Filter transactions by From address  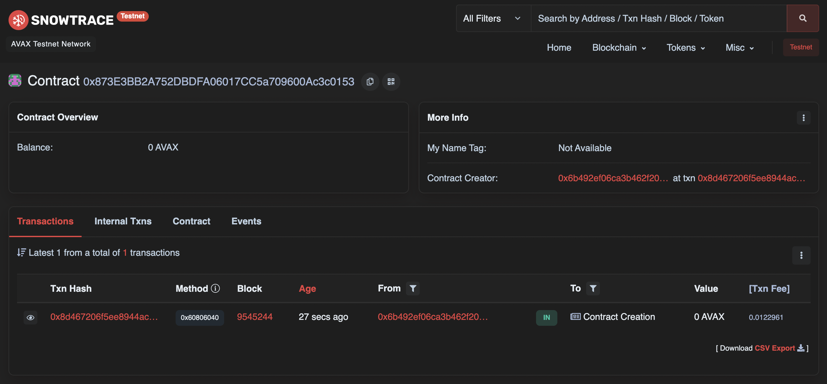[x=413, y=288]
